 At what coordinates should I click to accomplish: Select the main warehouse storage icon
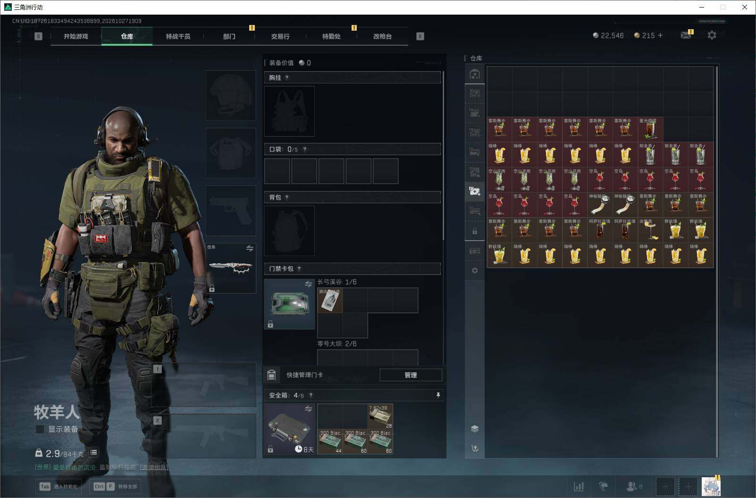pyautogui.click(x=475, y=74)
